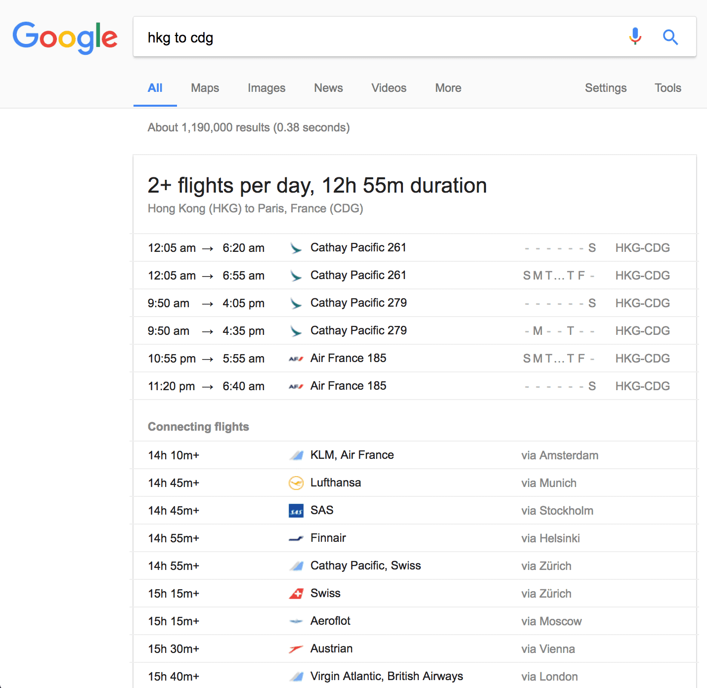Screen dimensions: 707x688
Task: Click Air France logo in 10:55 pm row
Action: [296, 359]
